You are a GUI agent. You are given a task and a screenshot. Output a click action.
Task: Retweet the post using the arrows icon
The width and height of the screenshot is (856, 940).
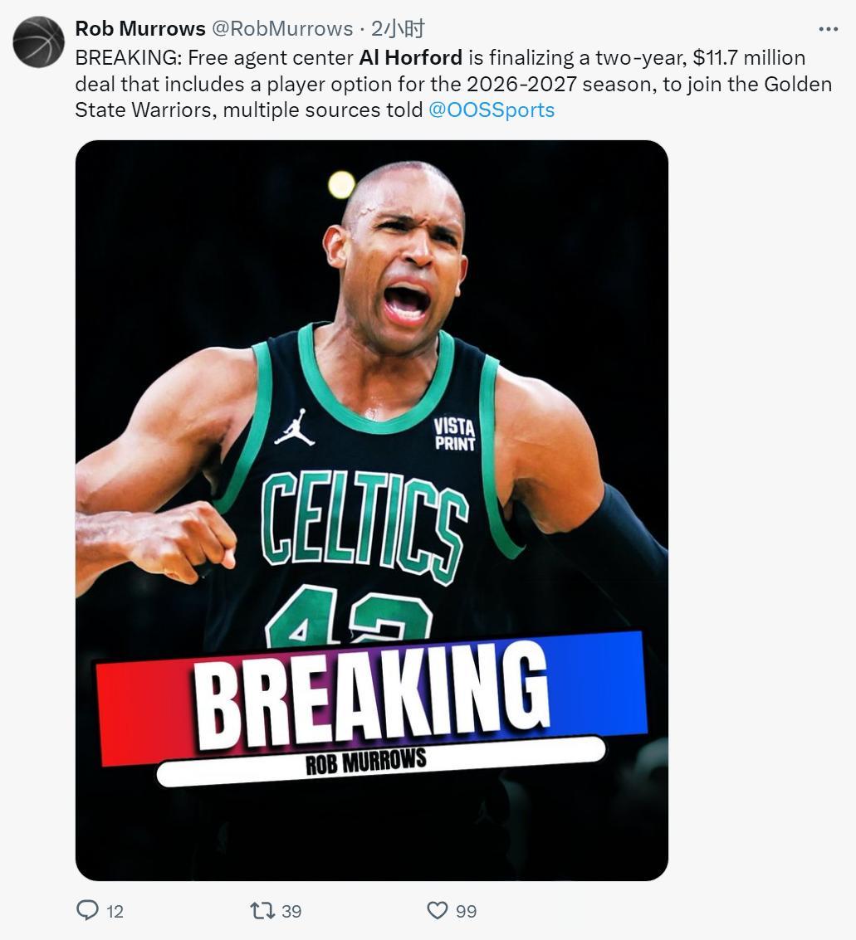[x=262, y=911]
